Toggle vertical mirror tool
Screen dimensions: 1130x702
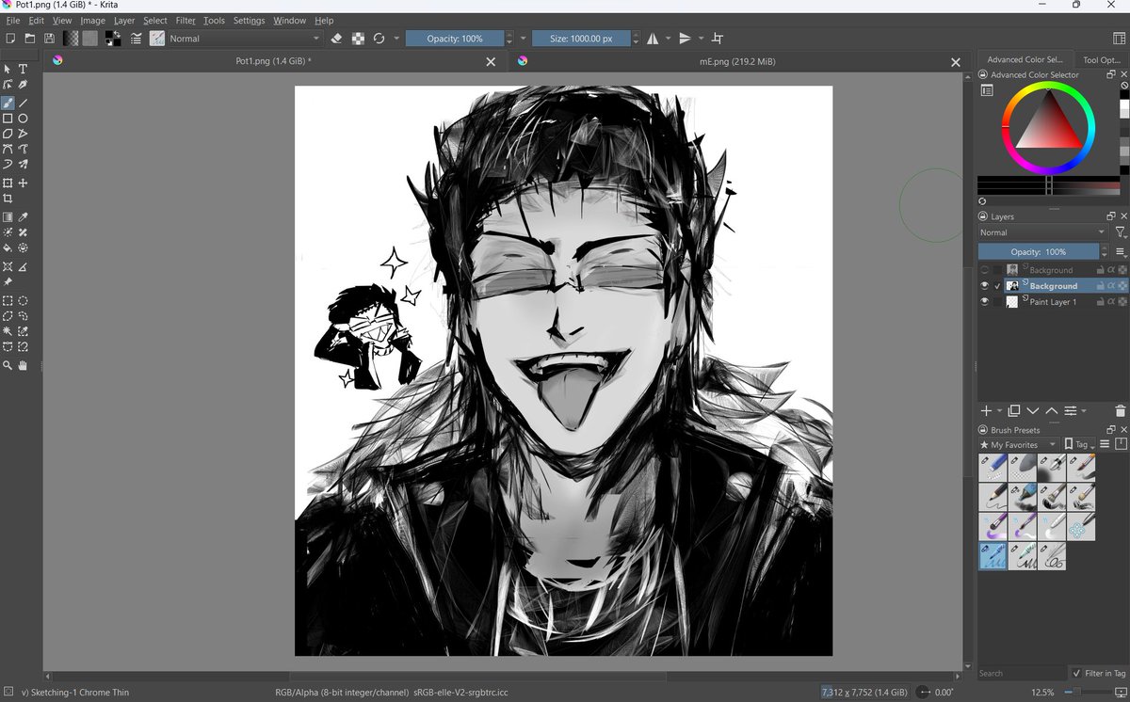coord(685,39)
